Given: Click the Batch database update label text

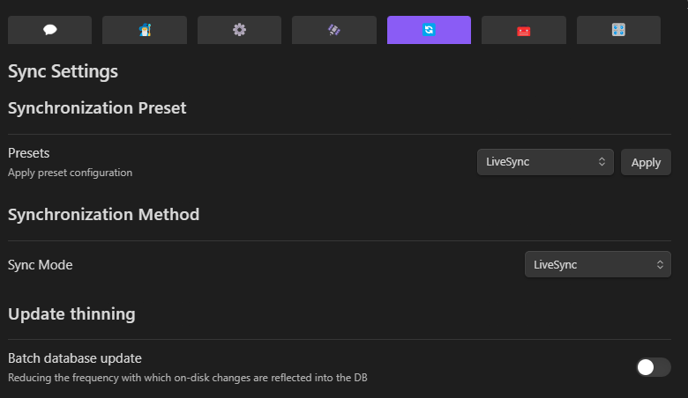Looking at the screenshot, I should pos(75,358).
